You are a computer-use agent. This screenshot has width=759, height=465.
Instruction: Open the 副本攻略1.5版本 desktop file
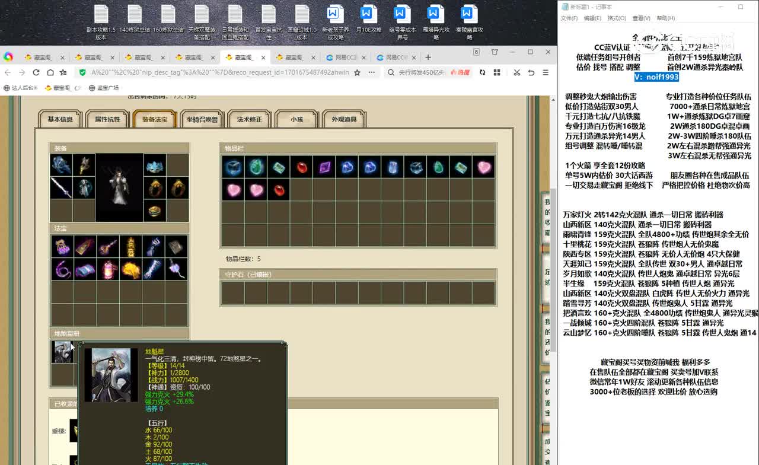[101, 22]
